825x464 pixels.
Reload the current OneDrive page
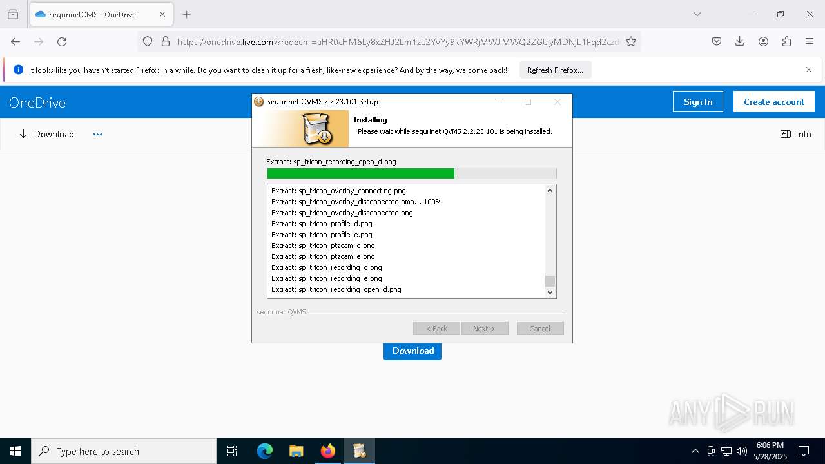[x=62, y=41]
